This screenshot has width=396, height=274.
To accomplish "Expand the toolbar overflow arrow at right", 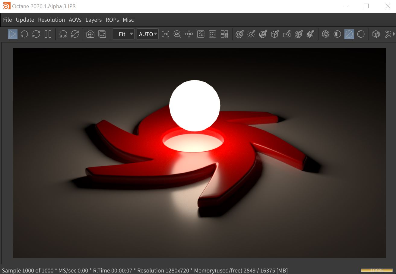I will click(394, 34).
